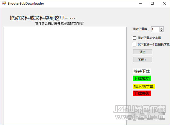This screenshot has width=170, height=125.
Task: Decrease 同时下载数 with the down arrow
Action: (161, 30)
